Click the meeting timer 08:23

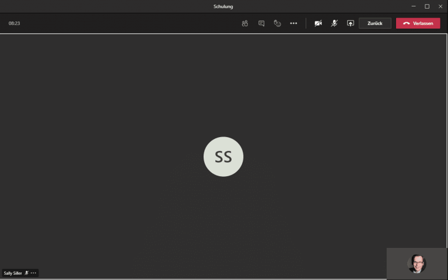pos(14,23)
